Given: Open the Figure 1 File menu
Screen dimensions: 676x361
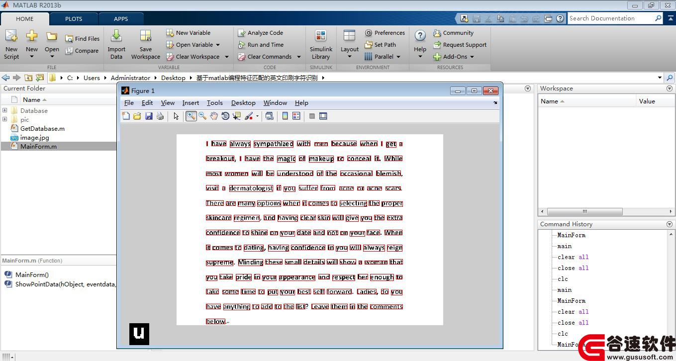Looking at the screenshot, I should coord(129,103).
